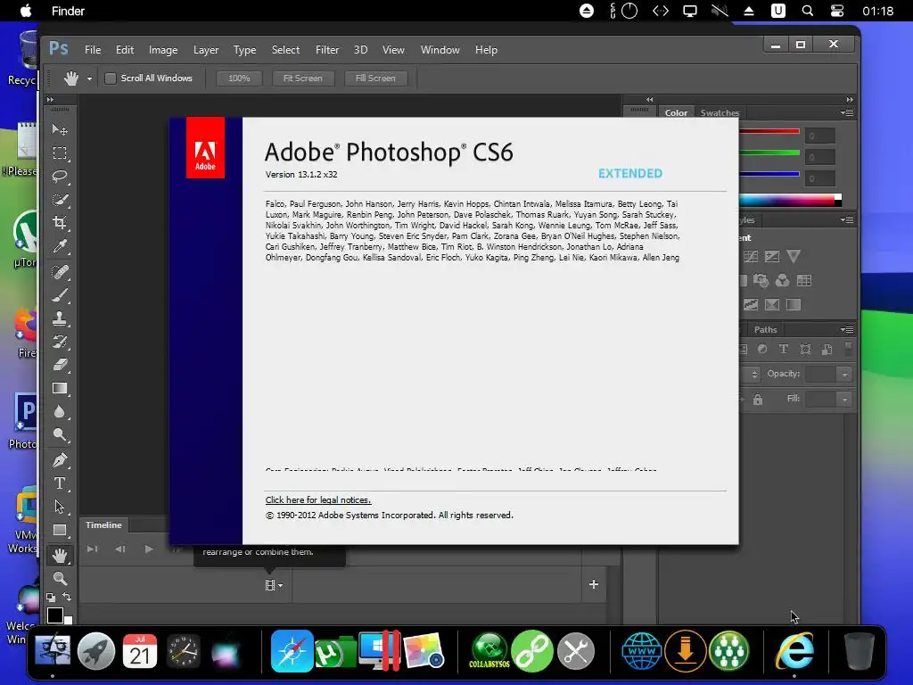Open the layer Fill dropdown
Viewport: 913px width, 685px height.
point(844,400)
